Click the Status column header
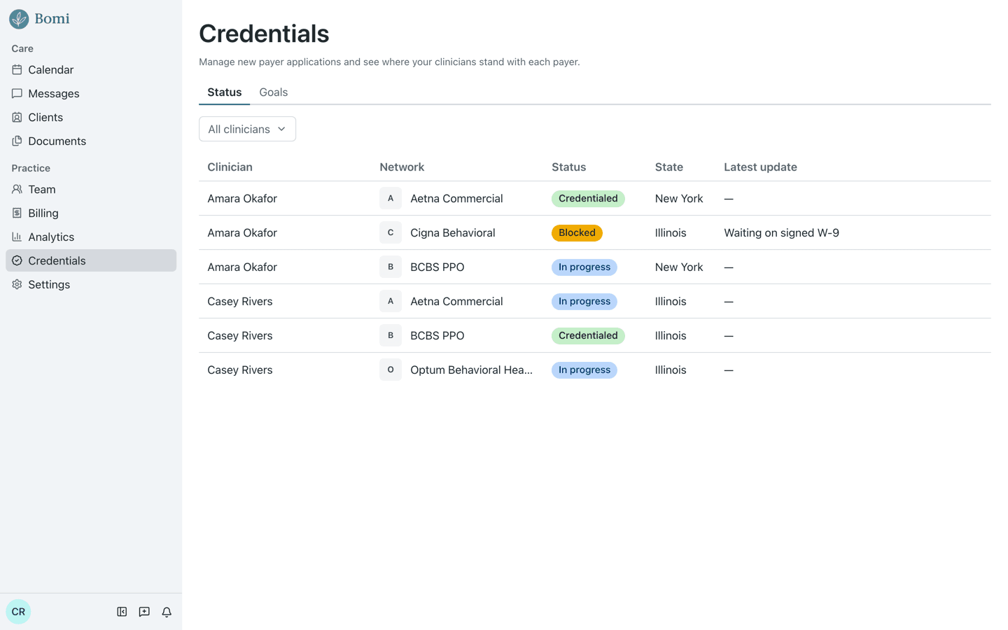 568,167
